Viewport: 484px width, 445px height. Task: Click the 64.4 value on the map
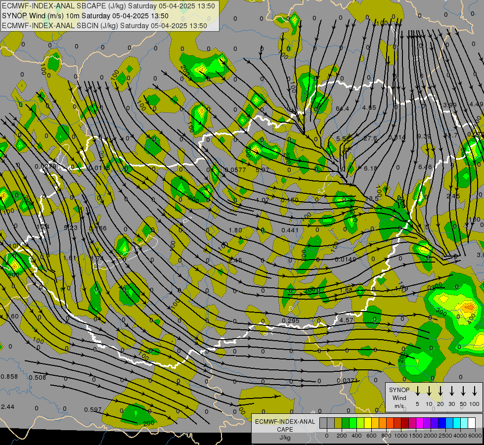(342, 108)
